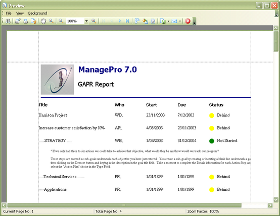Screen dimensions: 280x216
Task: Click the Watermark icon
Action: (153, 21)
